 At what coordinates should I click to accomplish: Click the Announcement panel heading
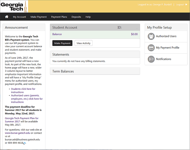pos(16,27)
